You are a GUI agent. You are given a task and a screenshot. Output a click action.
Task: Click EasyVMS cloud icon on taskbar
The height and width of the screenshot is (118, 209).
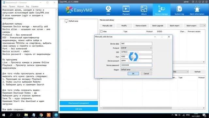click(56, 115)
